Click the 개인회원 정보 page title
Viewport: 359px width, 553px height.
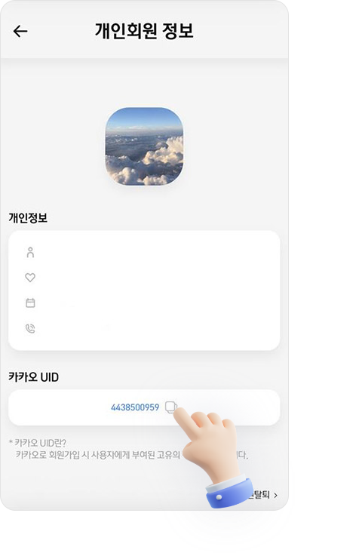(144, 31)
